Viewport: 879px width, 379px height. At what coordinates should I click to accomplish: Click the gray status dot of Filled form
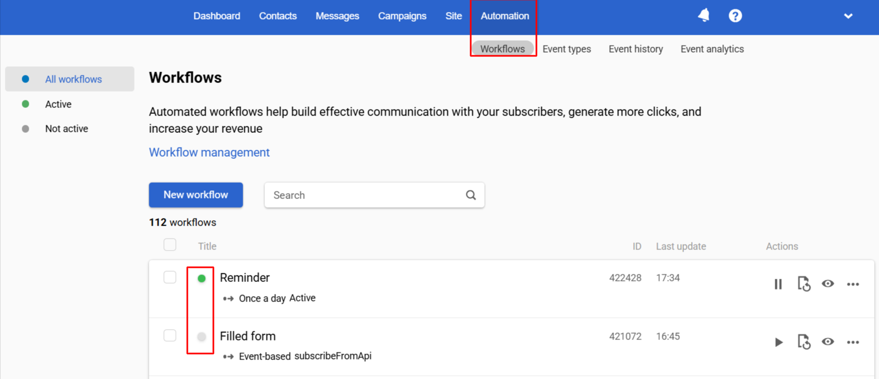coord(201,337)
